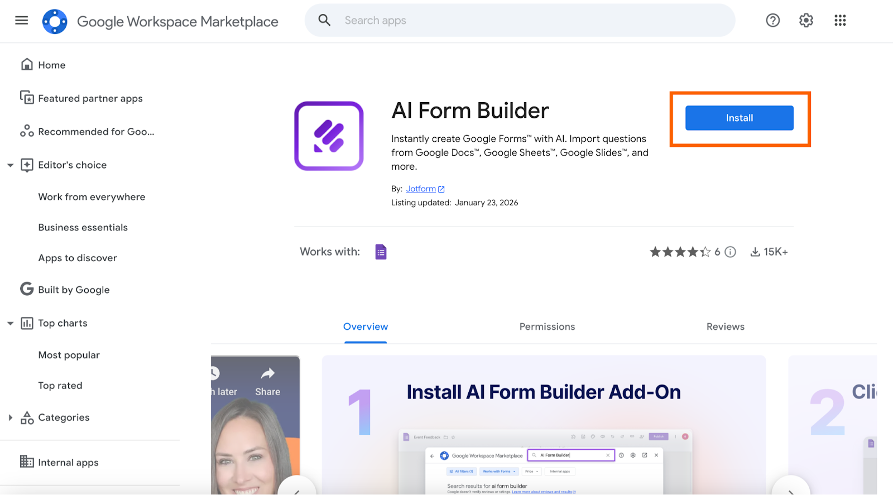
Task: Switch to the Reviews tab
Action: point(725,326)
